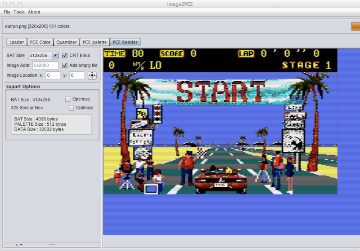Viewport: 360px width, 251px height.
Task: Enable Optimize for BAT Size
Action: point(67,99)
